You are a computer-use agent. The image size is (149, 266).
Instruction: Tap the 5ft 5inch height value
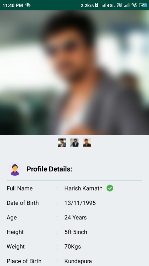76,232
